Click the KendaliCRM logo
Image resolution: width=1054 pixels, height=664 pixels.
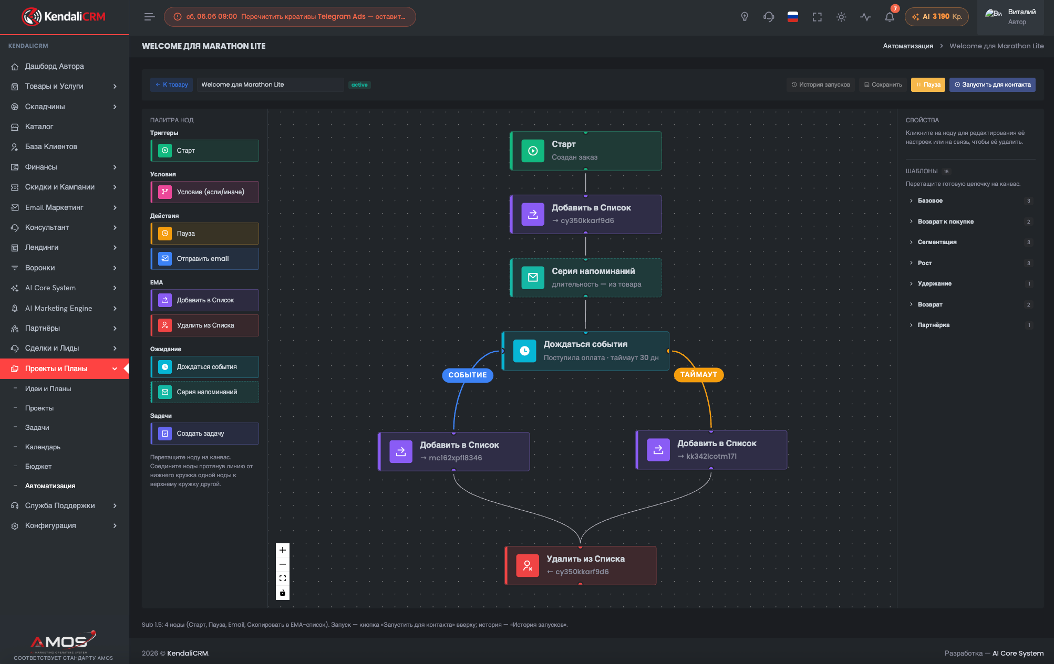point(64,17)
